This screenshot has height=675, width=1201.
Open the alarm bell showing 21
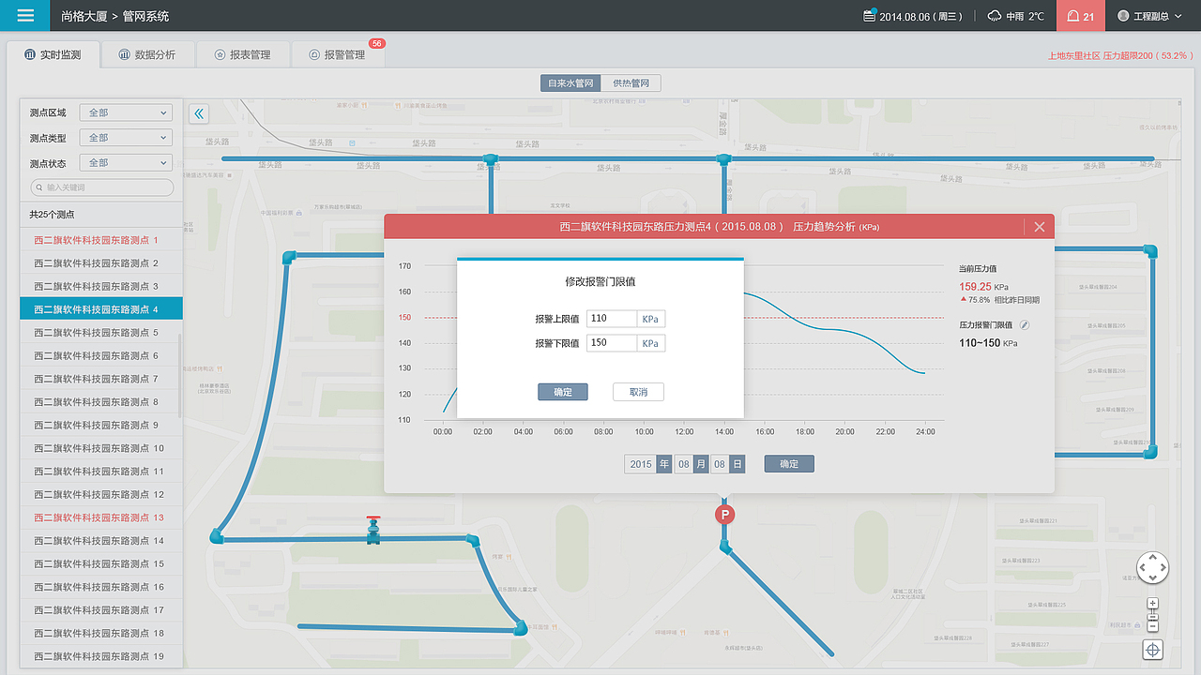click(x=1080, y=16)
